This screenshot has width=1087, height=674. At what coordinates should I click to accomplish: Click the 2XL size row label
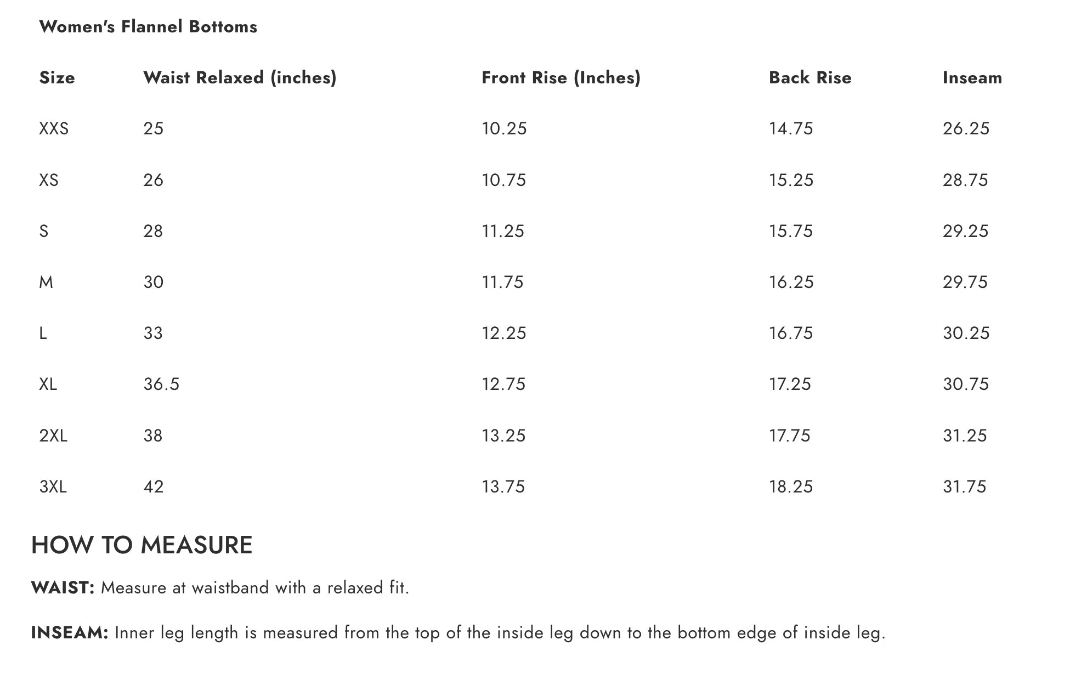(x=53, y=436)
